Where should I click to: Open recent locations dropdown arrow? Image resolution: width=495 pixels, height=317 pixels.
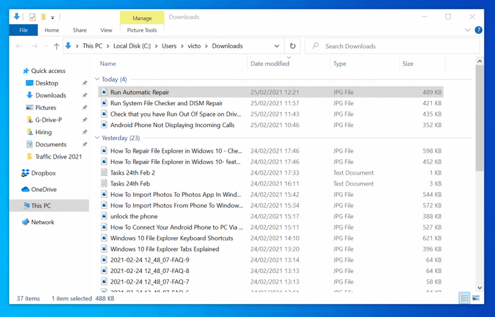click(46, 46)
